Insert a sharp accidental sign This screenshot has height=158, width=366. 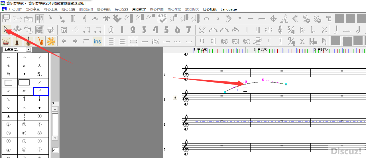302,30
